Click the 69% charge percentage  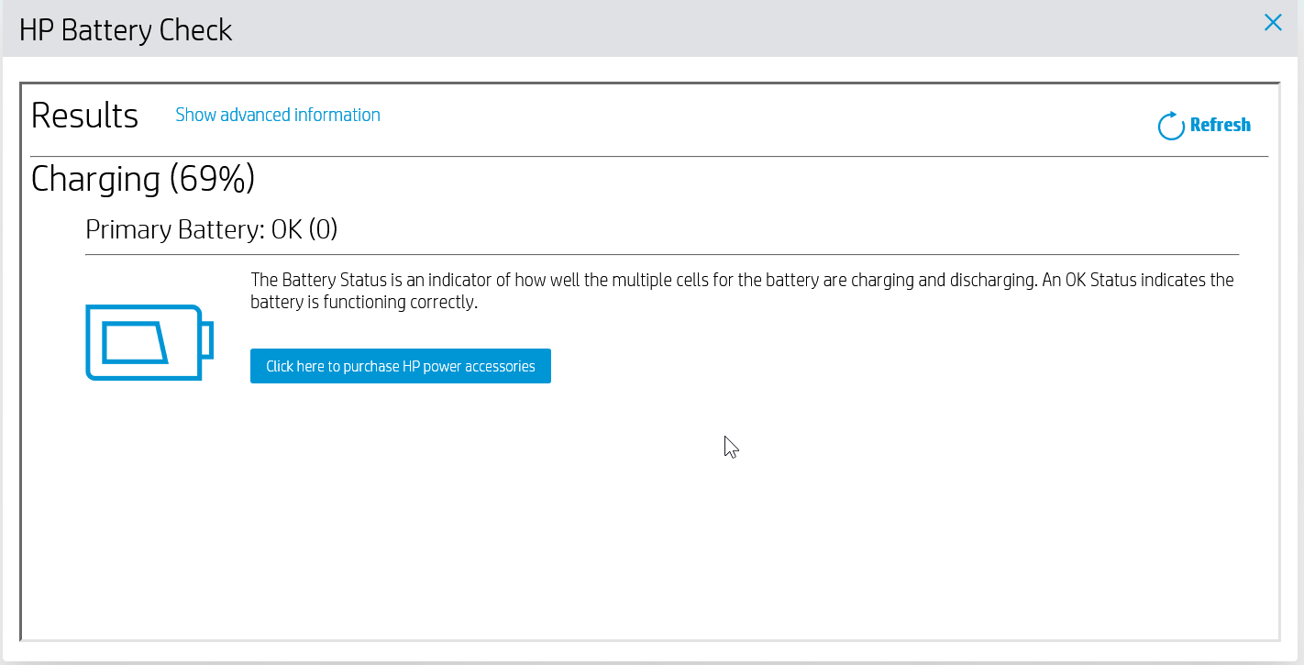coord(213,179)
